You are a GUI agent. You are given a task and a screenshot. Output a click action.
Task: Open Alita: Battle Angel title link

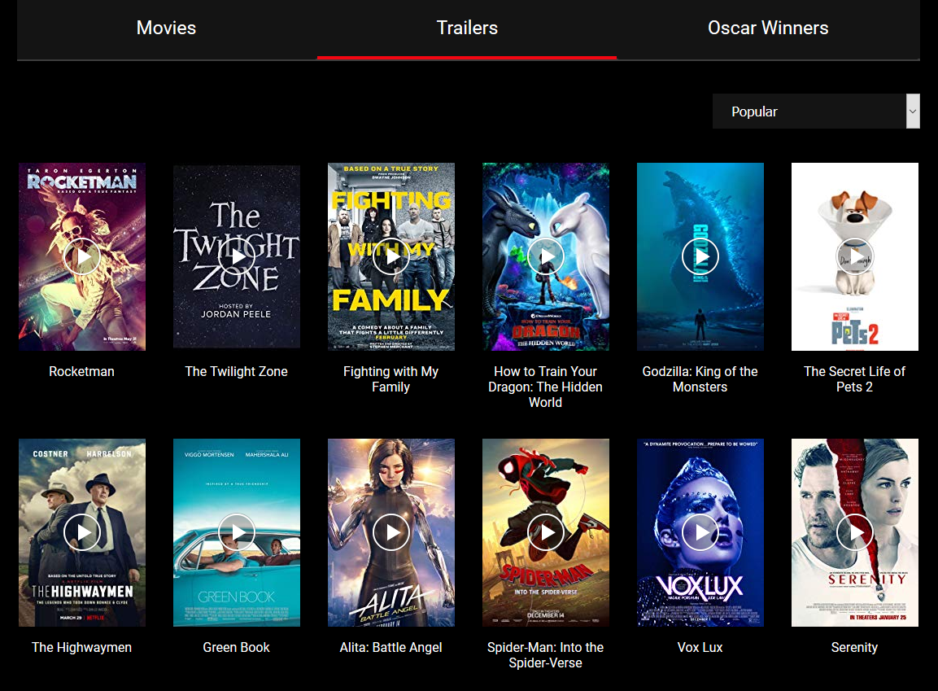(390, 647)
